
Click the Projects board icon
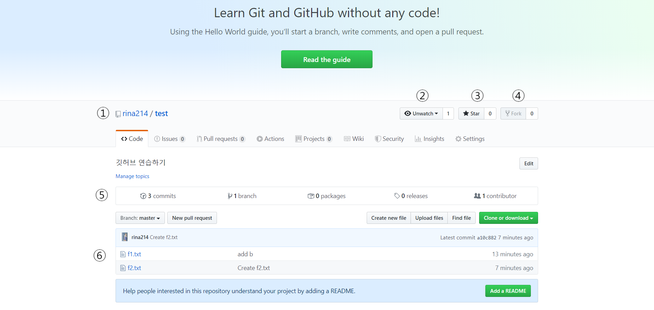tap(298, 139)
